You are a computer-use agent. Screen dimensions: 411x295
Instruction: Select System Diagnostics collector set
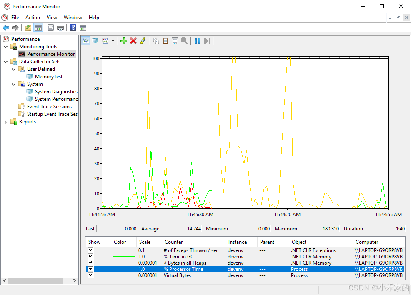tap(56, 92)
